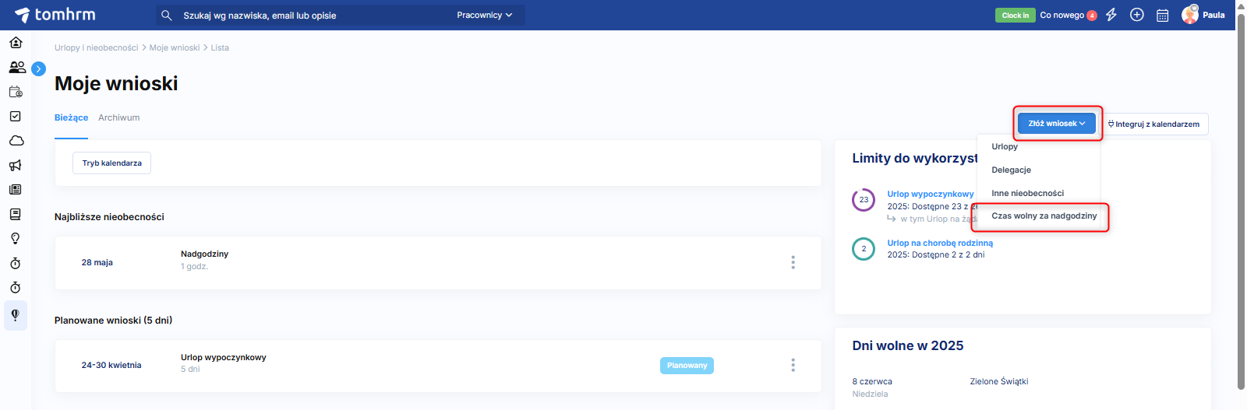Open three-dot menu for Nadgodziny row
This screenshot has width=1247, height=410.
click(x=793, y=262)
